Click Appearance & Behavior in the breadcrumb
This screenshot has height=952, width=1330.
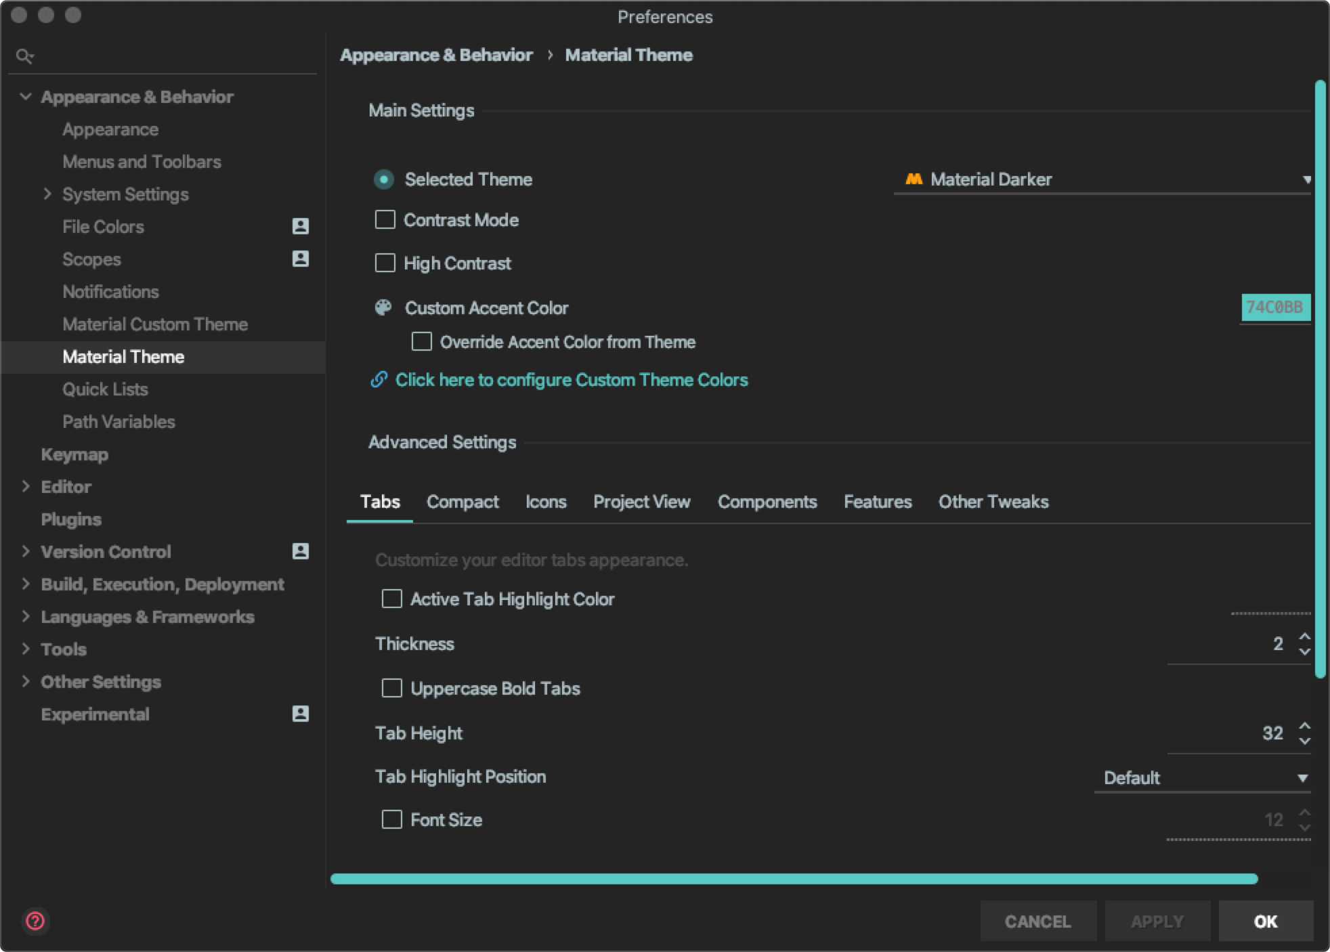(x=436, y=55)
